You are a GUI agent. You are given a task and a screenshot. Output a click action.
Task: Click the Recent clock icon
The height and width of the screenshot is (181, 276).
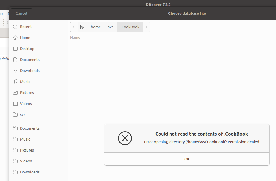(x=15, y=27)
